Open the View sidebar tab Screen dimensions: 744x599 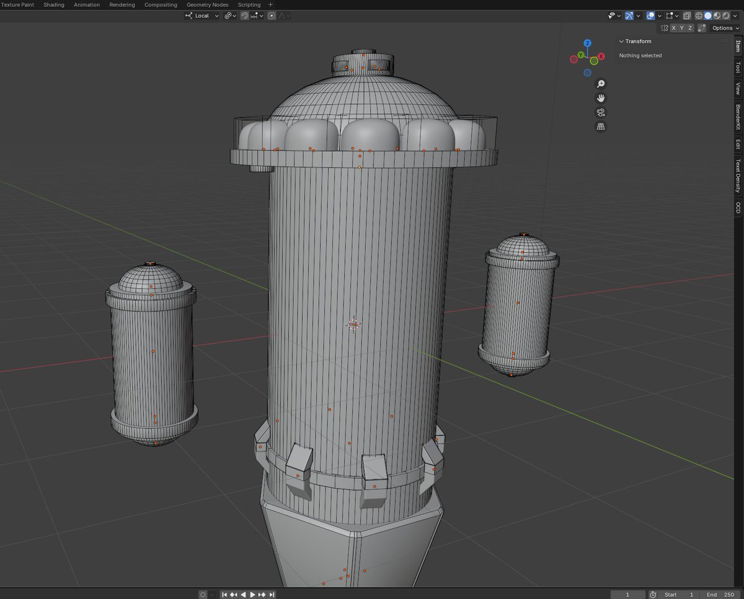coord(738,88)
